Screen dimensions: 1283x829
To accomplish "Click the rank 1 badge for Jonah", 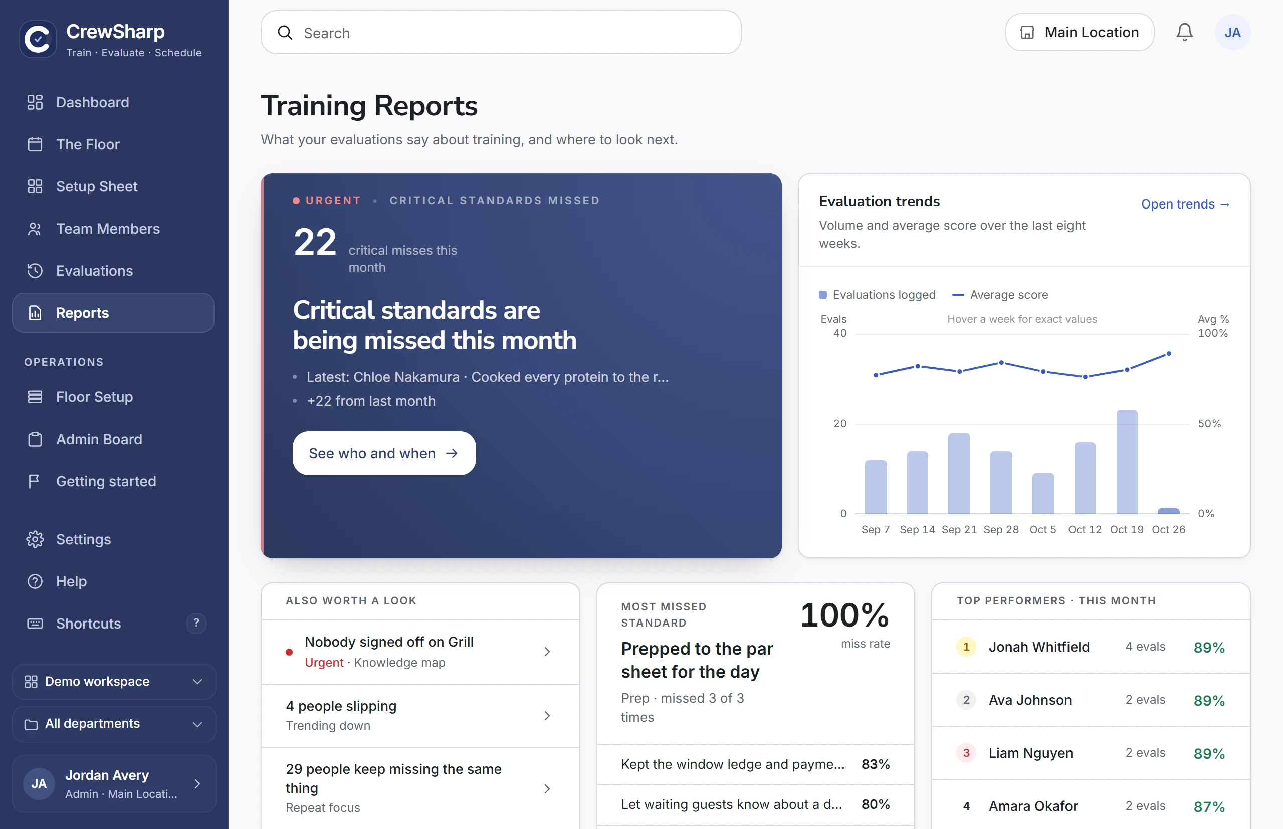I will (966, 647).
